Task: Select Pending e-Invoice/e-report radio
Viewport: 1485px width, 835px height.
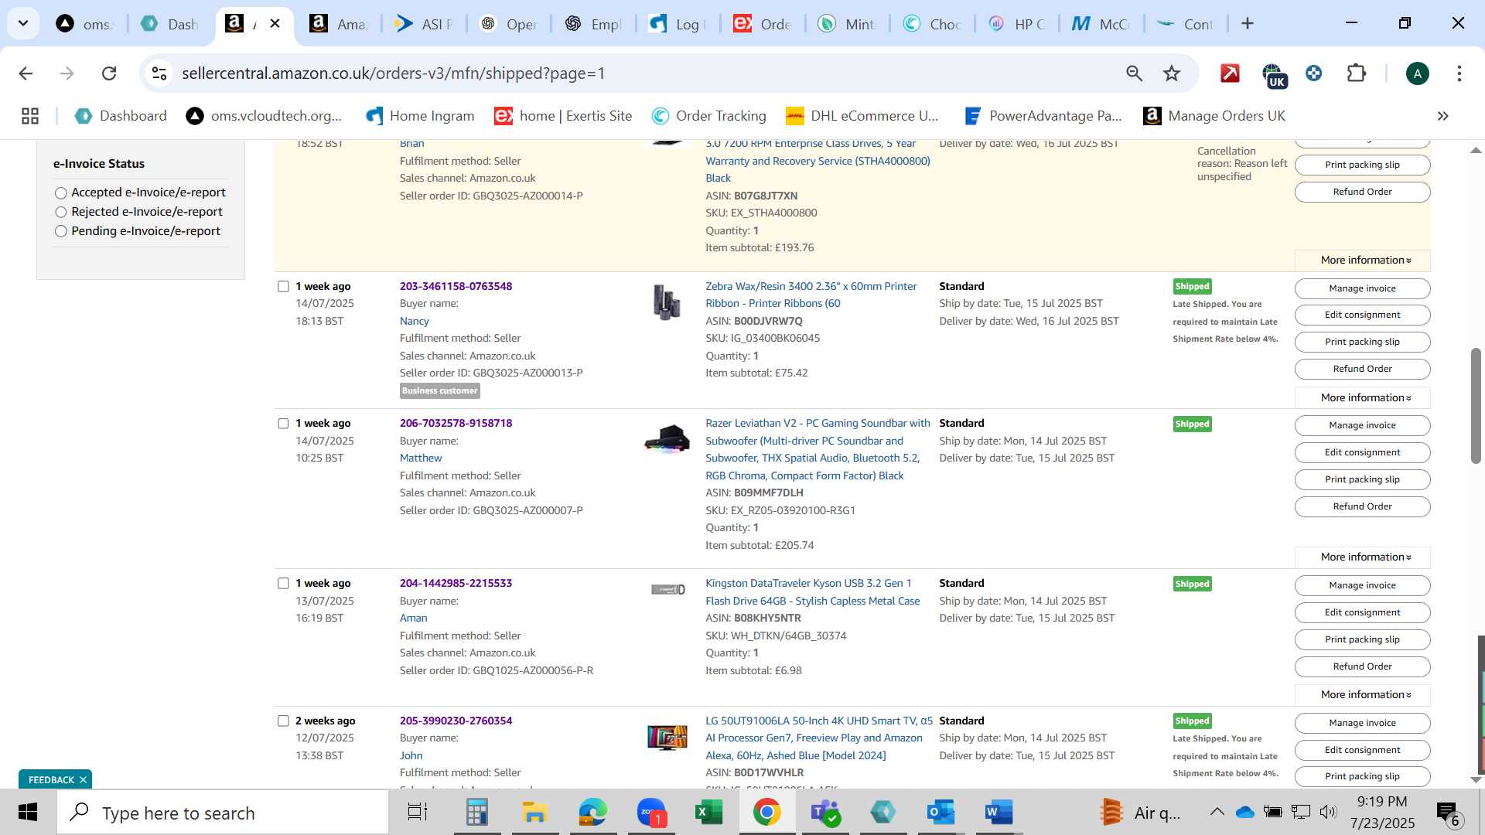Action: (x=61, y=231)
